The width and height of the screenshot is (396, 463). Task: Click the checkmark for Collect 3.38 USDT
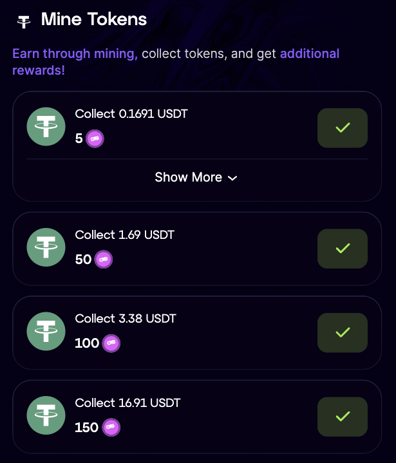coord(343,332)
